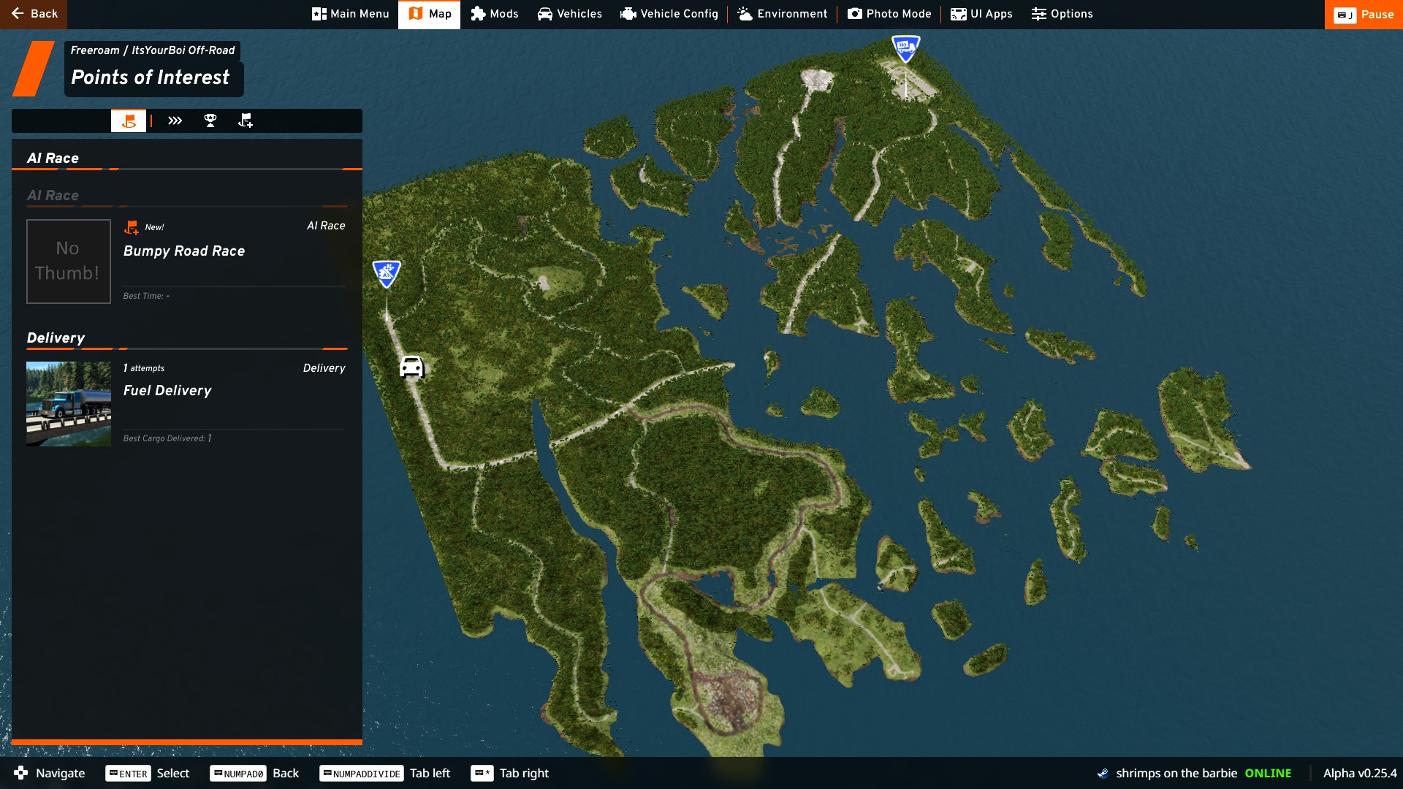Image resolution: width=1403 pixels, height=789 pixels.
Task: Click the NUMPADDIVIDE Tab left hint
Action: tap(385, 773)
